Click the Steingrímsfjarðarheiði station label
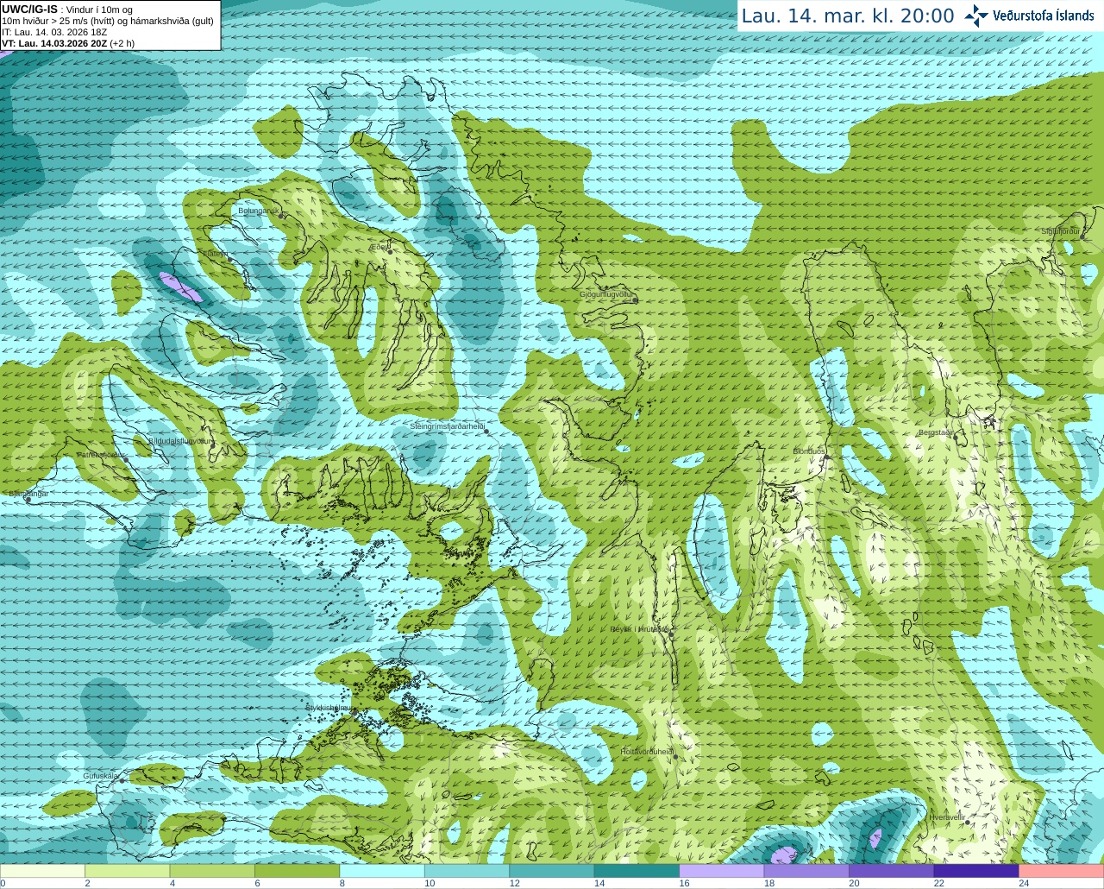This screenshot has width=1104, height=889. point(446,426)
